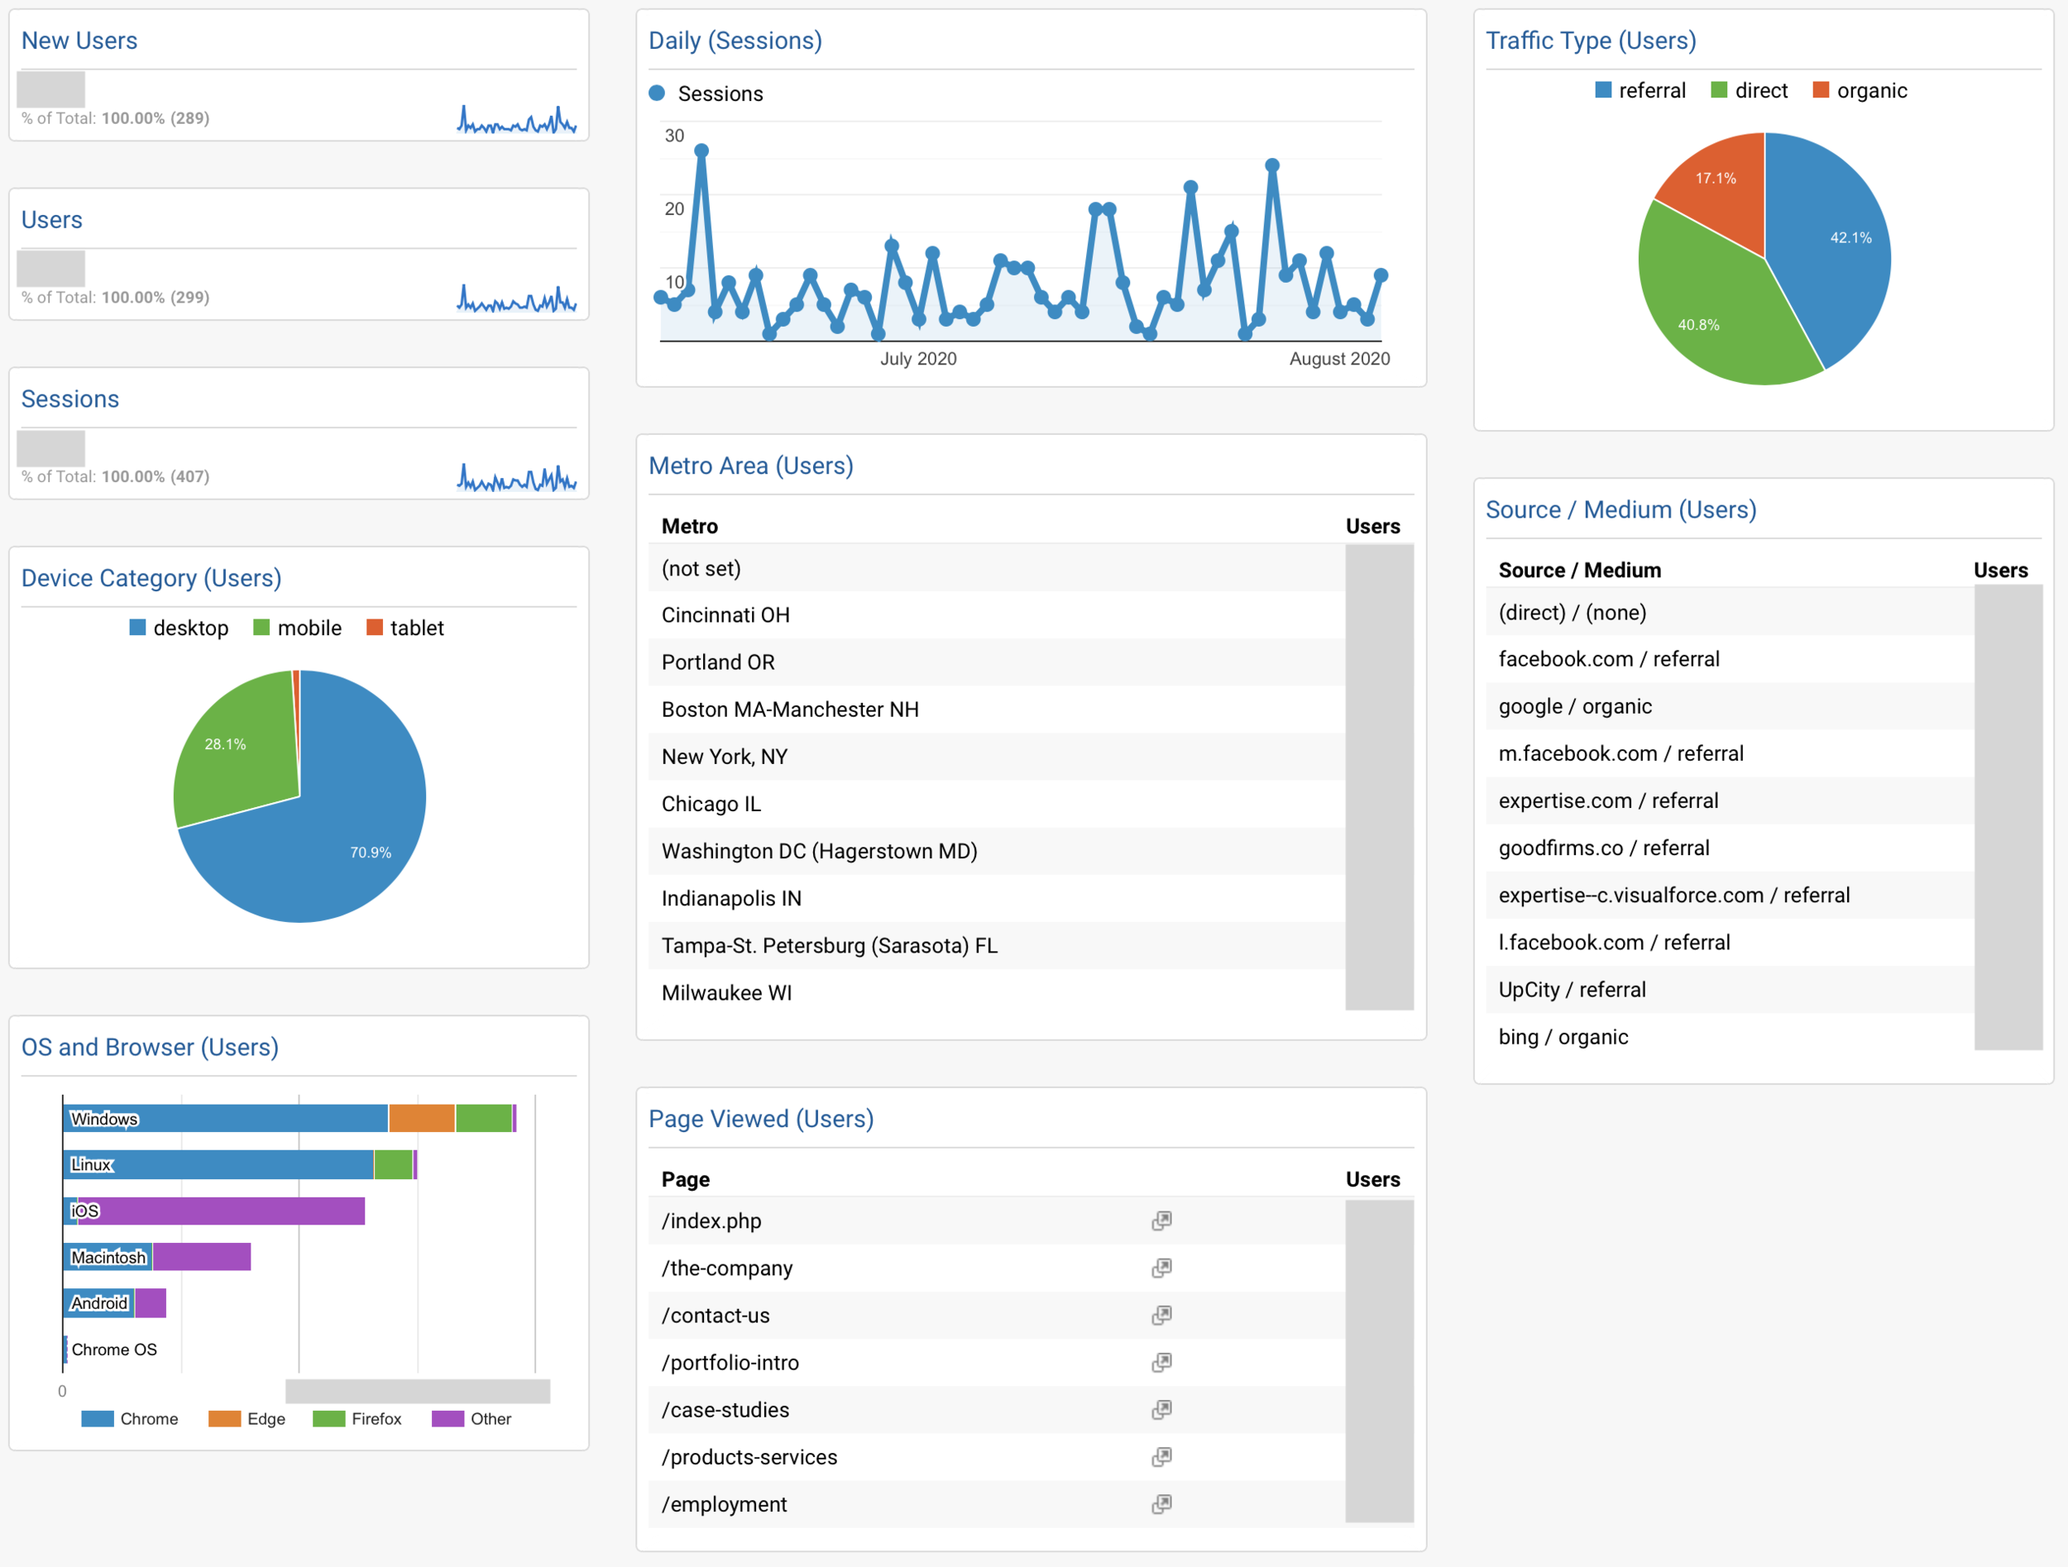Open the New Users widget title
The image size is (2068, 1567).
click(79, 41)
